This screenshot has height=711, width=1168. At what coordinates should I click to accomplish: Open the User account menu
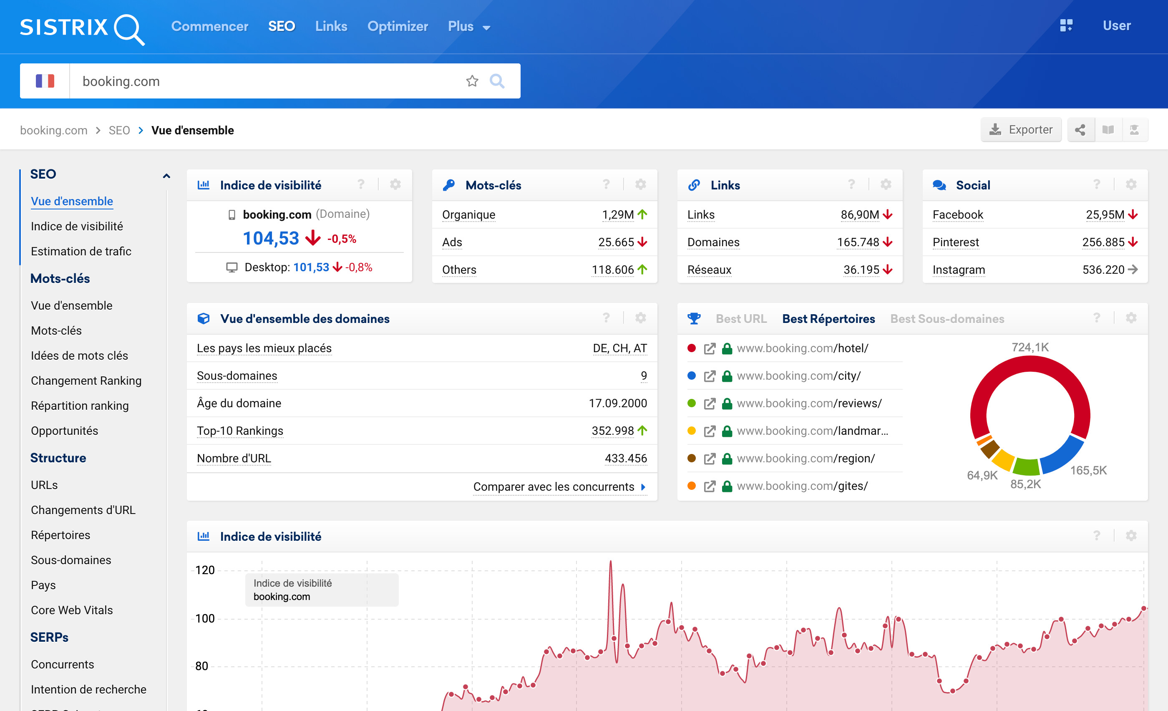click(1116, 25)
